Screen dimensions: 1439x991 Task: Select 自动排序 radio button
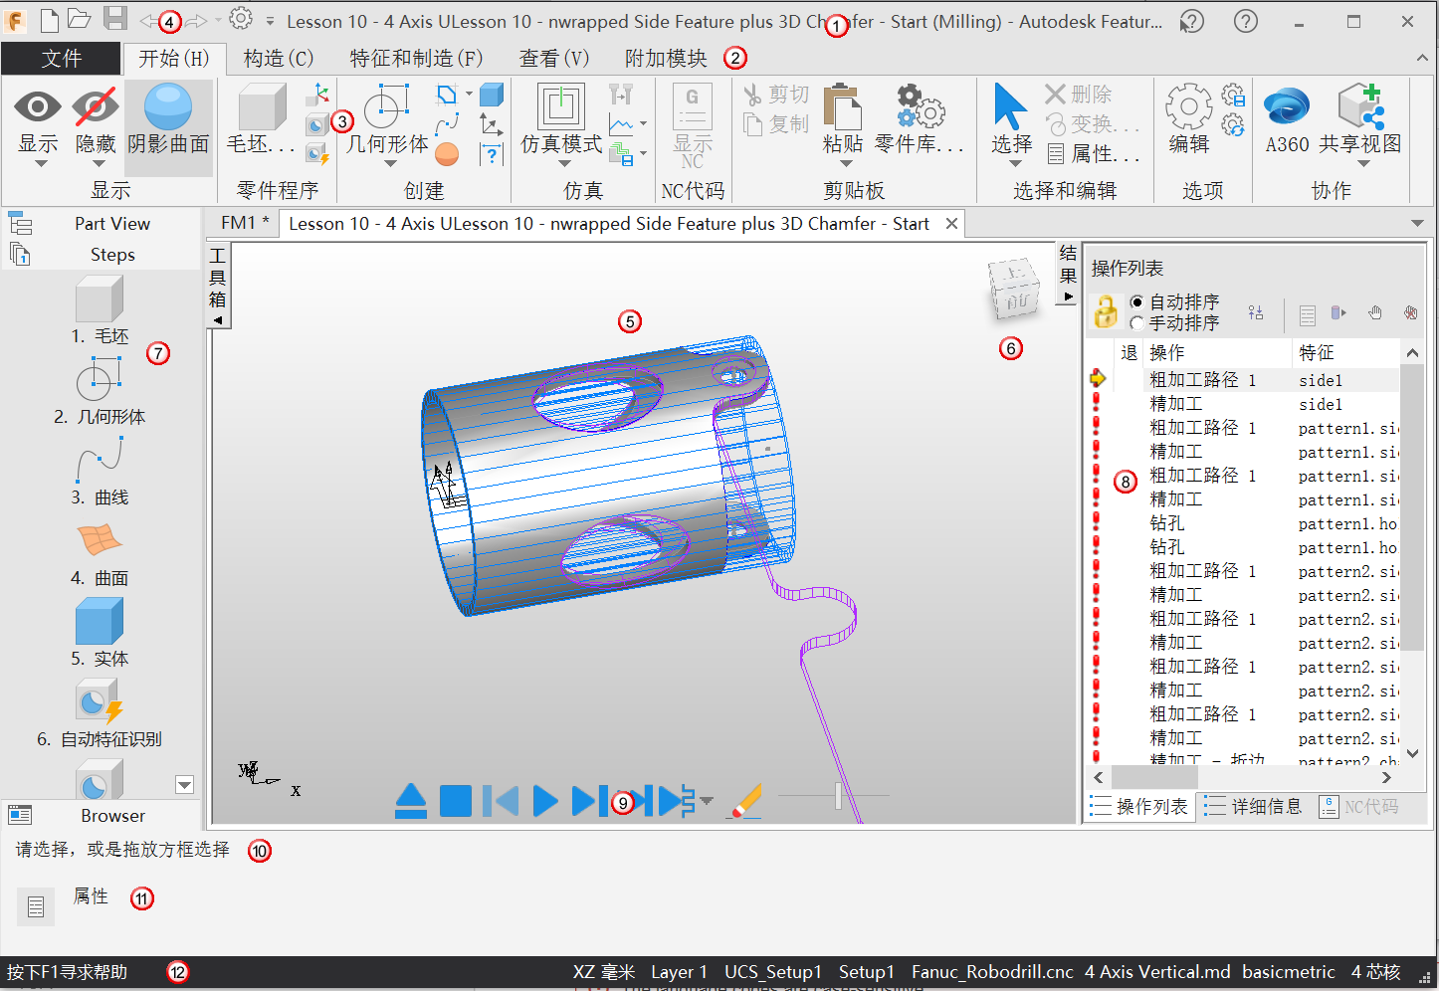[1137, 301]
